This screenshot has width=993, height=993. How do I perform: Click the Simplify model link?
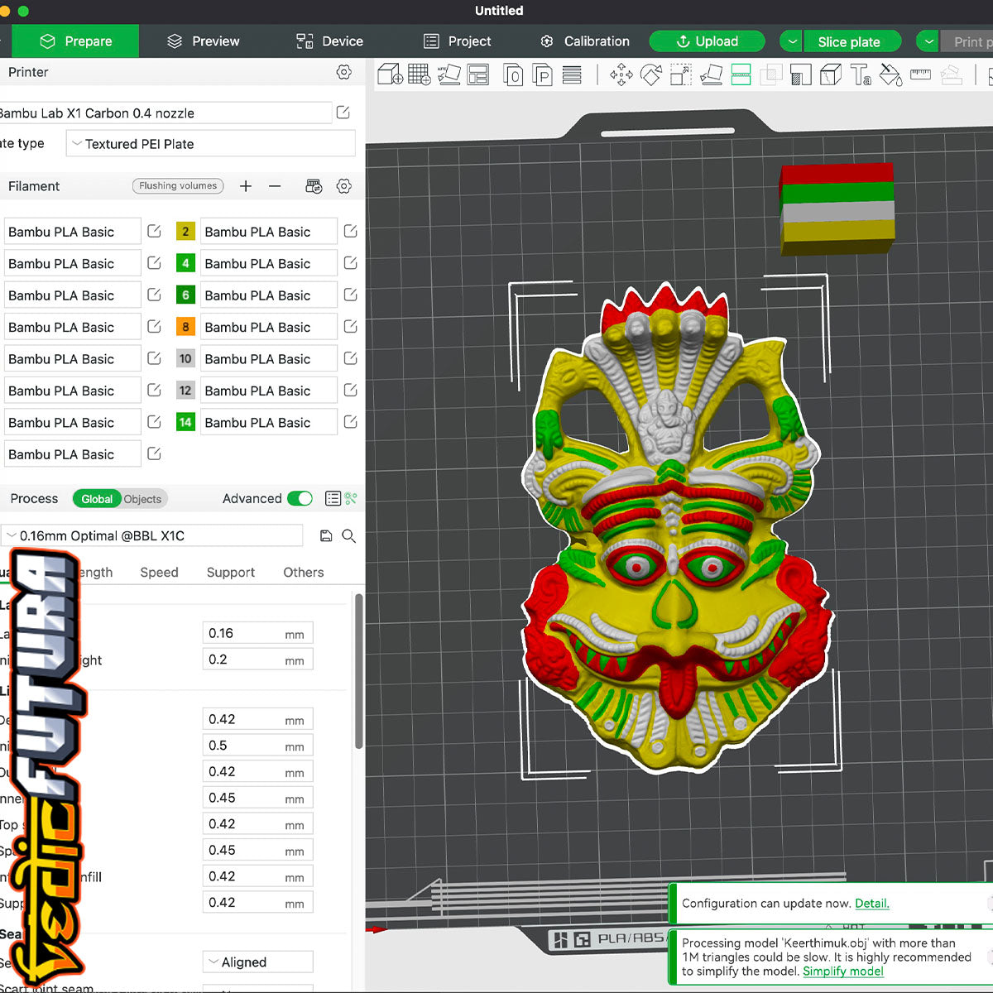click(842, 971)
